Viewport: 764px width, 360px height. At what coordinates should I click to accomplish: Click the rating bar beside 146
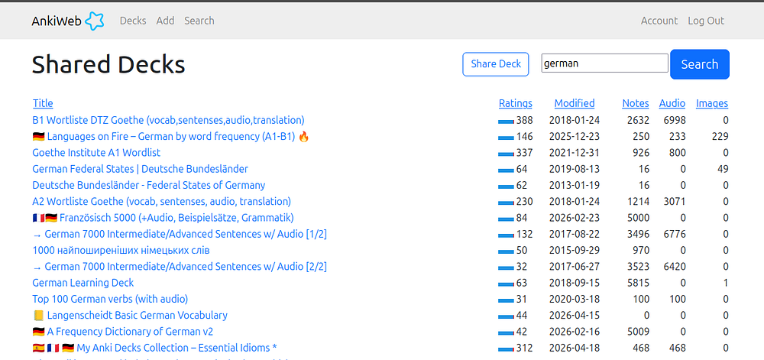(507, 138)
